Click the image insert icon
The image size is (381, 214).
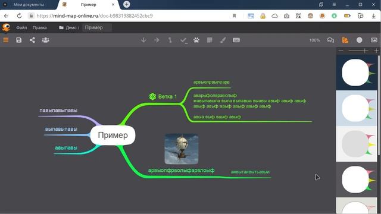click(x=374, y=40)
